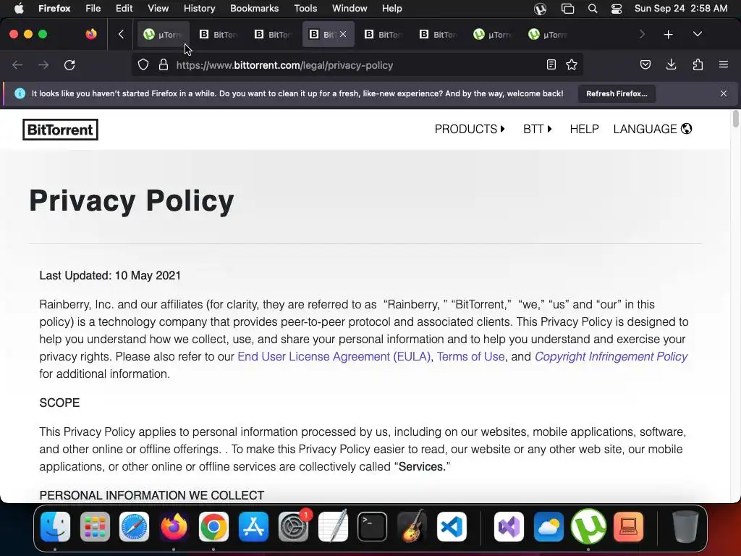Open a new tab with plus icon

click(x=668, y=35)
